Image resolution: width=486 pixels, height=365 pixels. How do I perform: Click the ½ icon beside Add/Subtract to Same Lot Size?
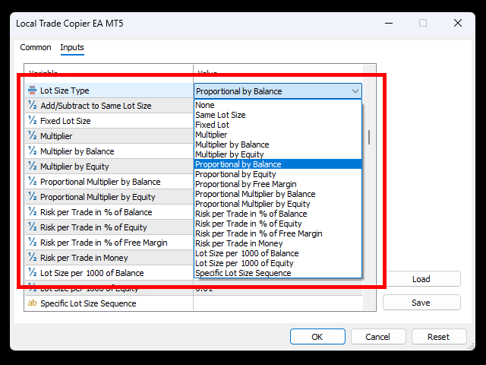tap(32, 105)
